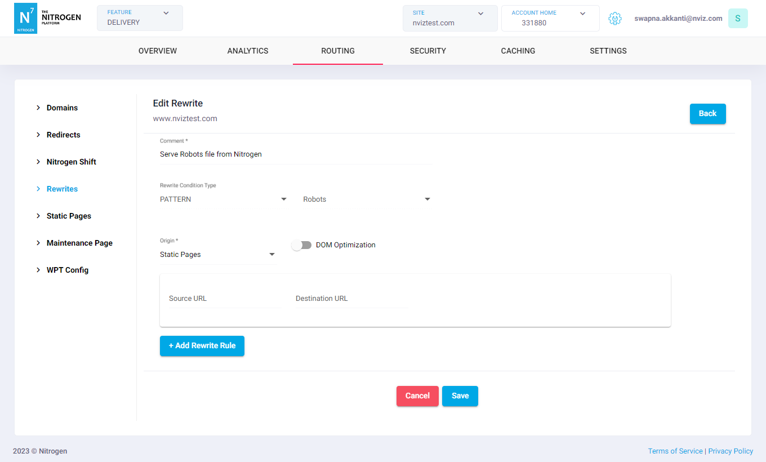Switch to the Caching tab

(518, 51)
